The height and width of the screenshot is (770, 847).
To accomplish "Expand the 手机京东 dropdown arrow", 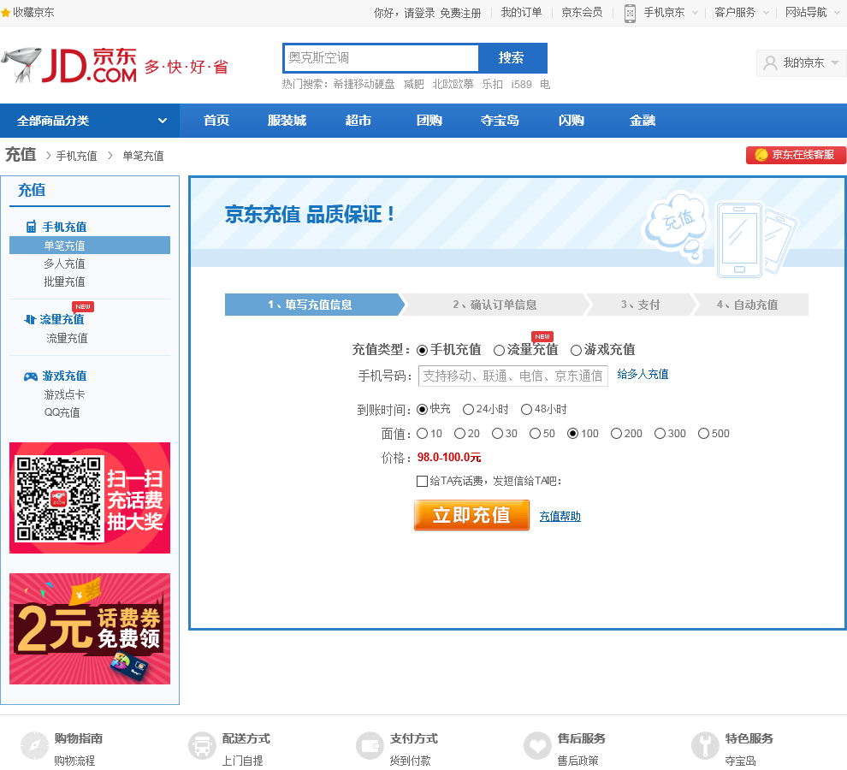I will 696,13.
